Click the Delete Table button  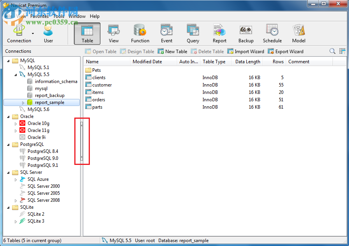point(207,52)
